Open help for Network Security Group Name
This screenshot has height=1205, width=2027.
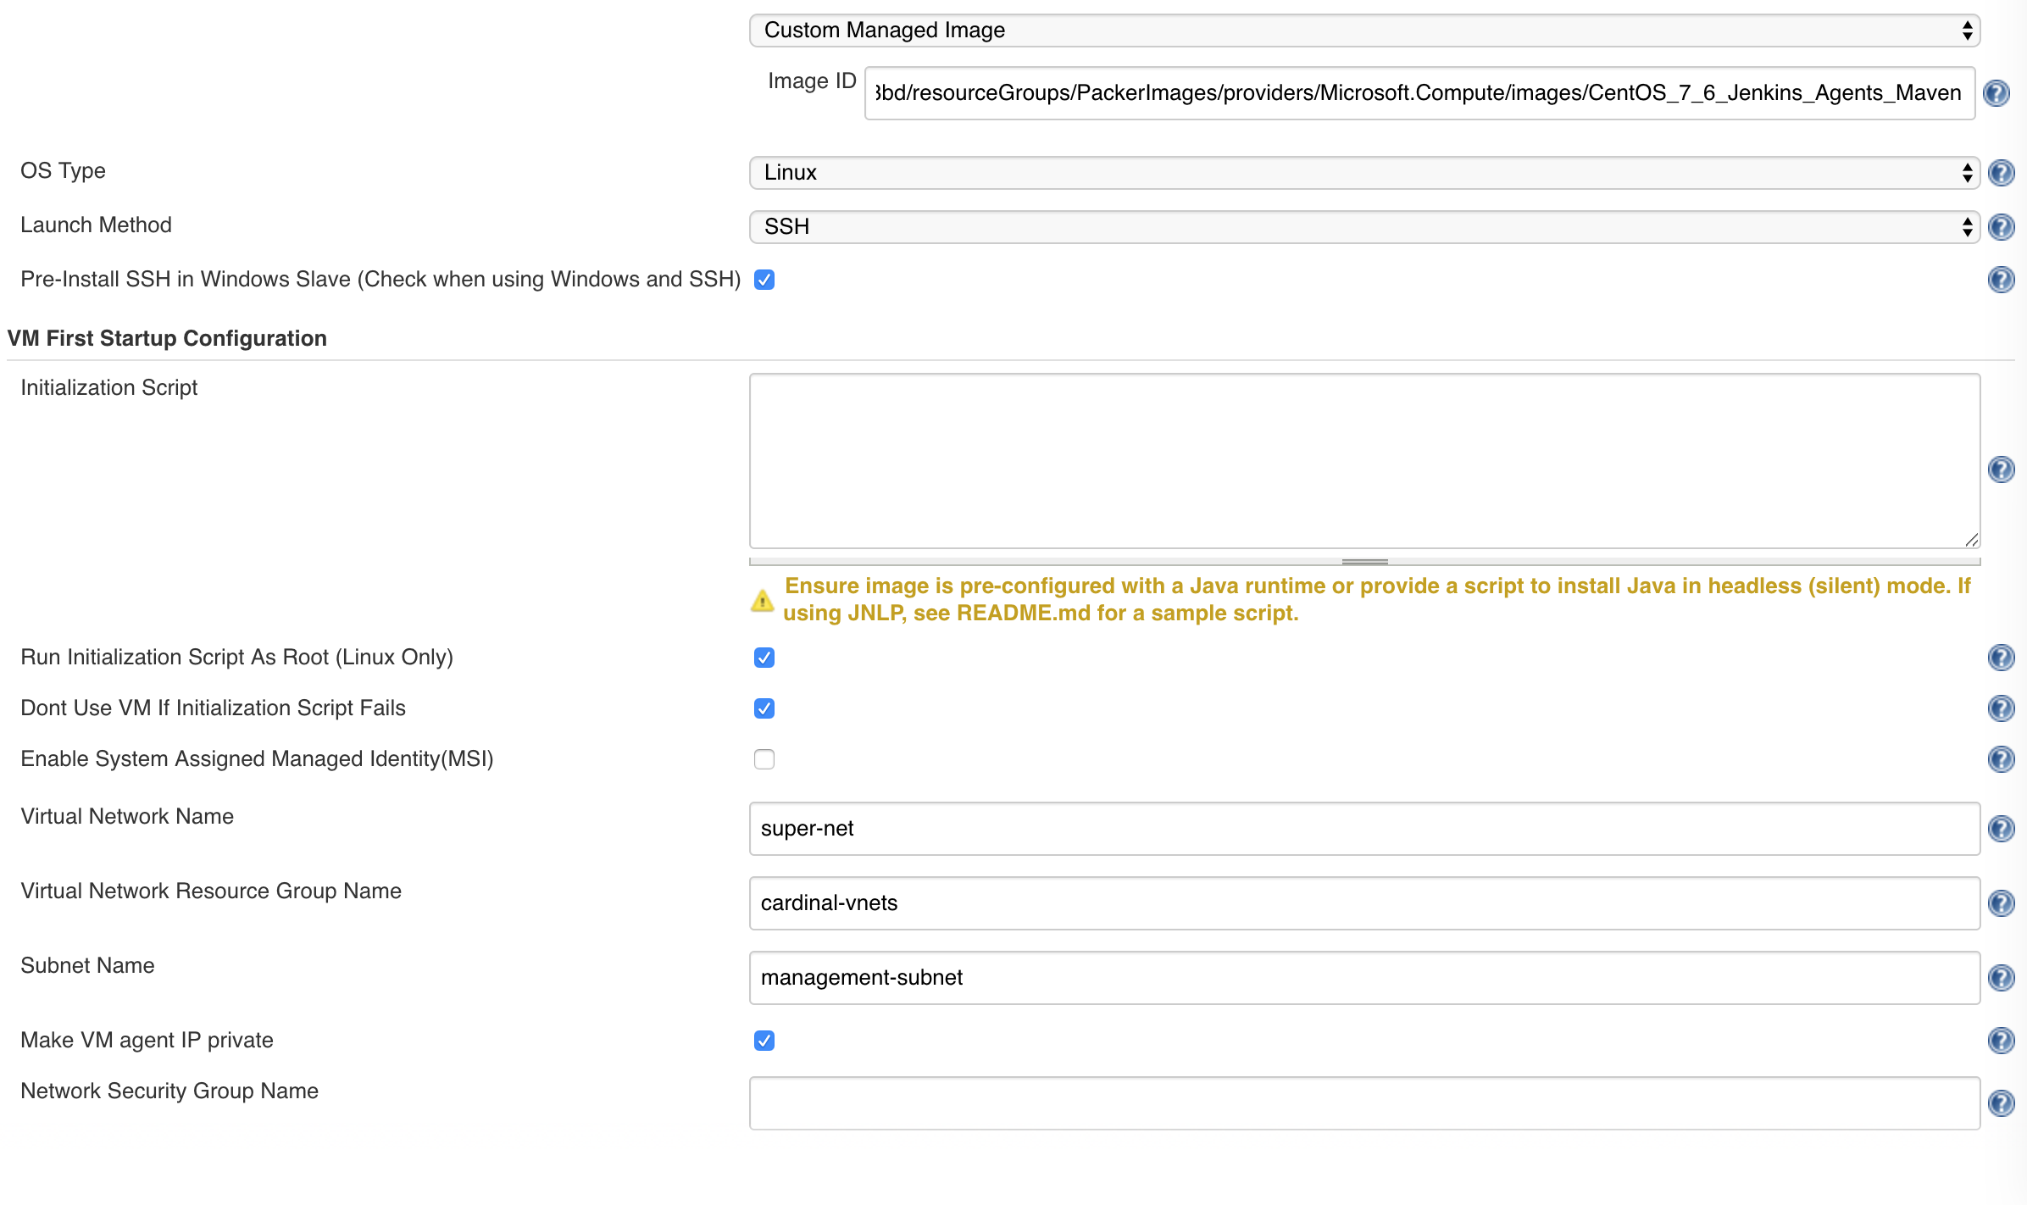[2001, 1103]
